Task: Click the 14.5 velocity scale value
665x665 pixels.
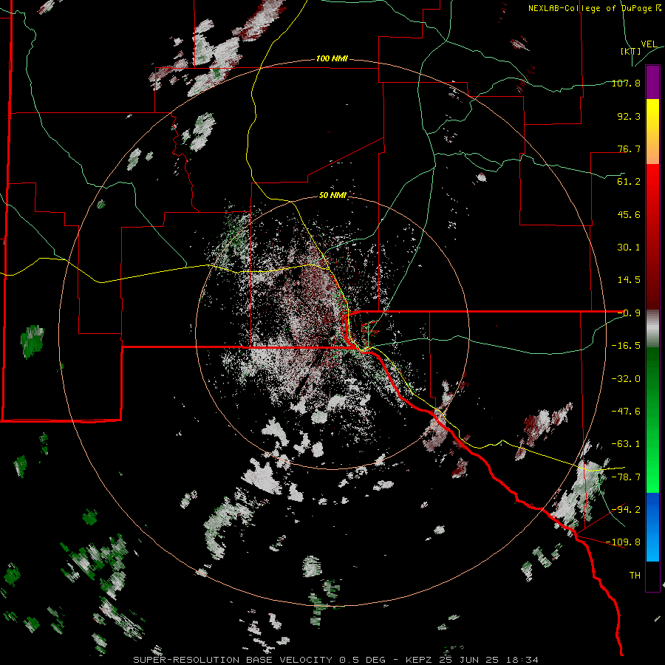Action: pyautogui.click(x=629, y=279)
